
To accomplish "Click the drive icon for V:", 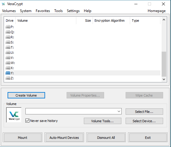I will click(x=8, y=58).
